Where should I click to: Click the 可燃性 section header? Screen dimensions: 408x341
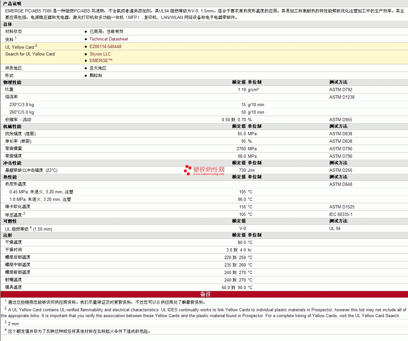[x=10, y=221]
